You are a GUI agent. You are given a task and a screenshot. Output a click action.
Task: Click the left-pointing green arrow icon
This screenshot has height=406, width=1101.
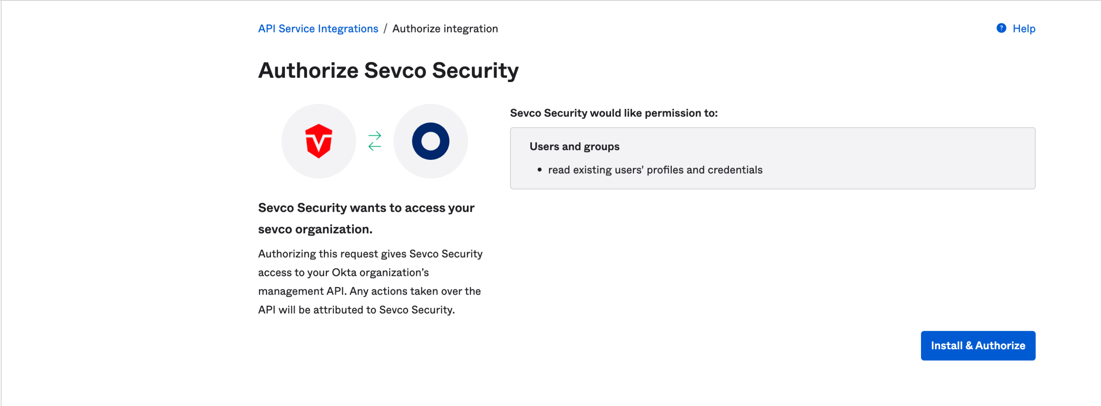375,147
